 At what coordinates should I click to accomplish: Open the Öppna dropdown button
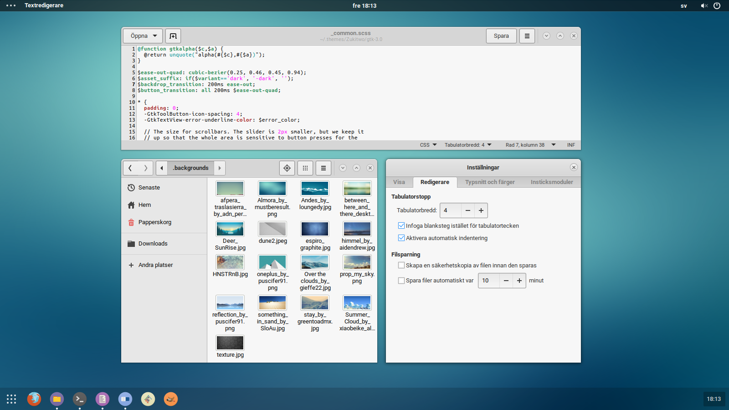[x=143, y=36]
